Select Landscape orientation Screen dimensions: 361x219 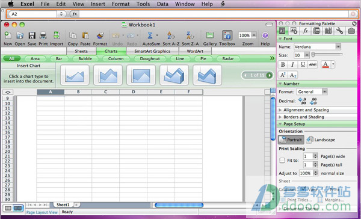click(321, 140)
